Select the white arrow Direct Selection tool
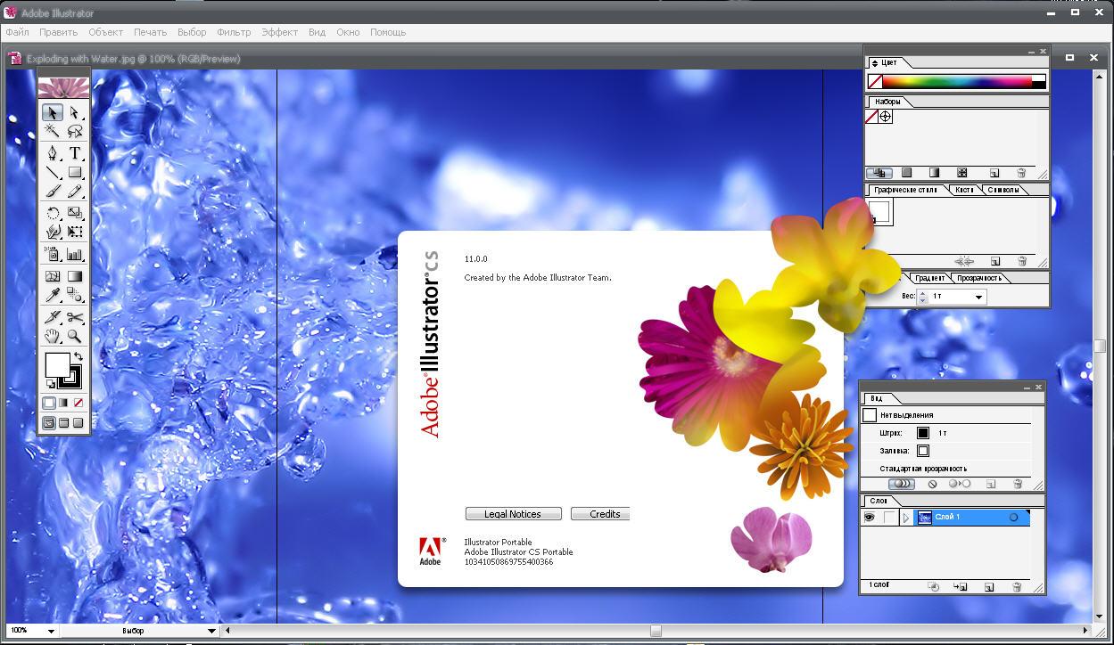The width and height of the screenshot is (1114, 645). [75, 112]
